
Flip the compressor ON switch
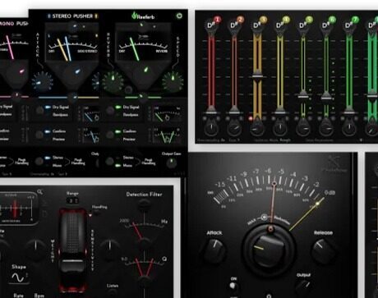click(233, 286)
